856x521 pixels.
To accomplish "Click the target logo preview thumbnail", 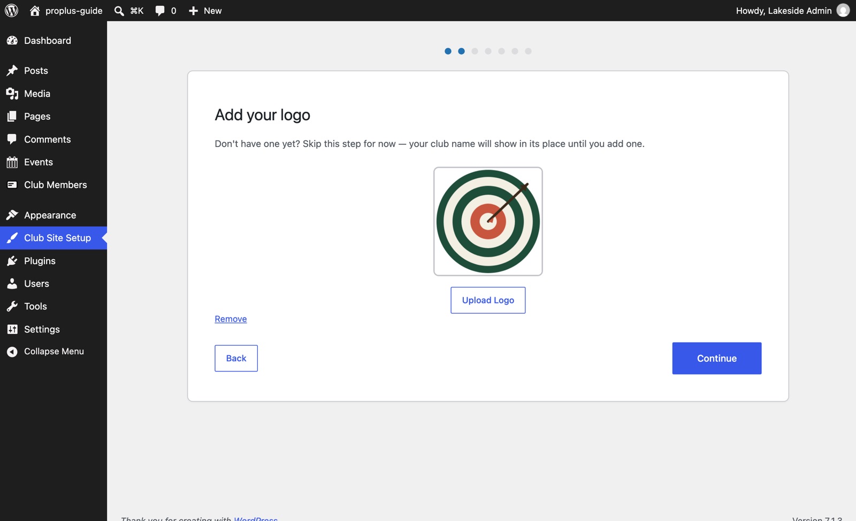I will [x=488, y=221].
